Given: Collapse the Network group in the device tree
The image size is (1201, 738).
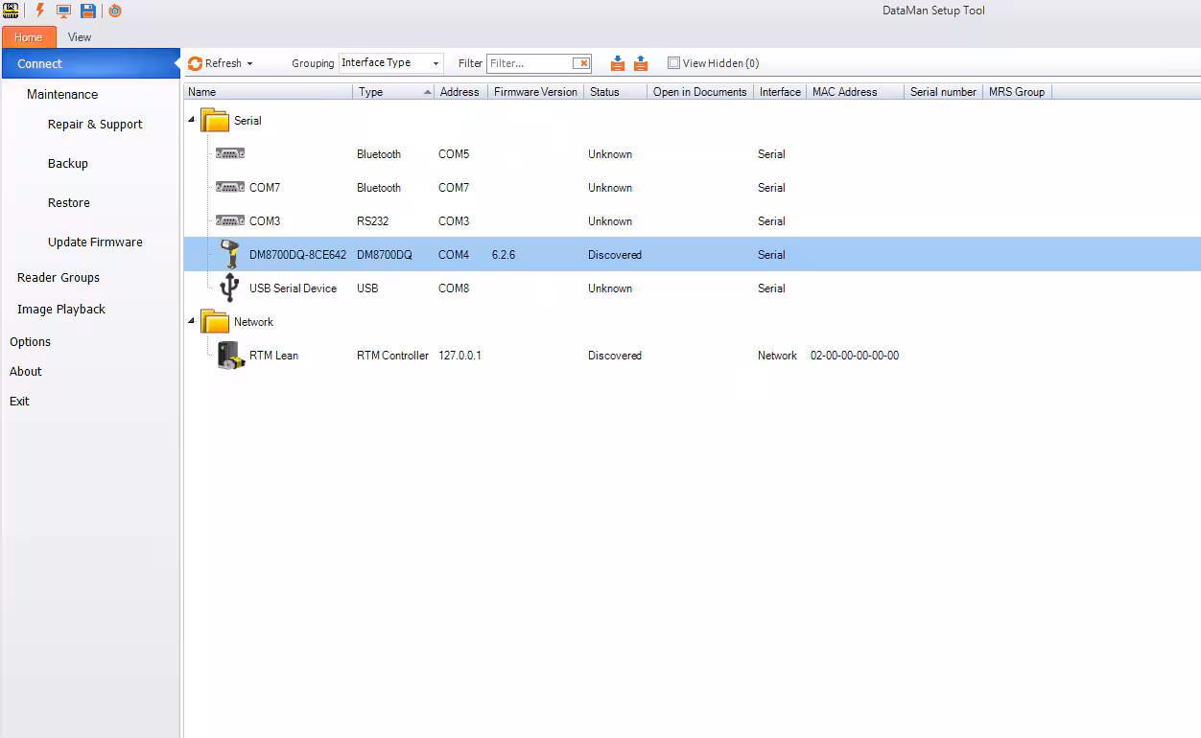Looking at the screenshot, I should [191, 321].
